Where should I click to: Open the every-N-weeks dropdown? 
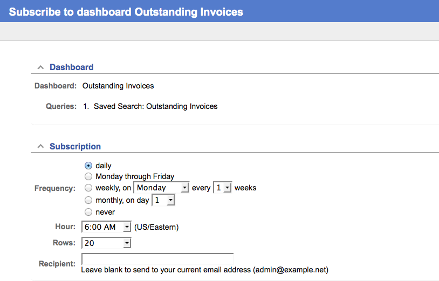click(222, 188)
